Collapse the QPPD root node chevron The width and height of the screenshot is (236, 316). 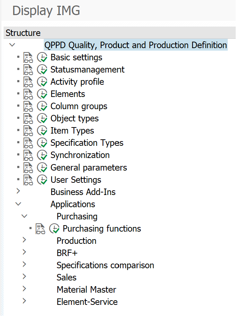pyautogui.click(x=12, y=45)
